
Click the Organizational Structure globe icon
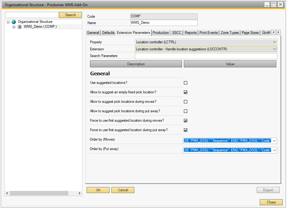click(13, 22)
